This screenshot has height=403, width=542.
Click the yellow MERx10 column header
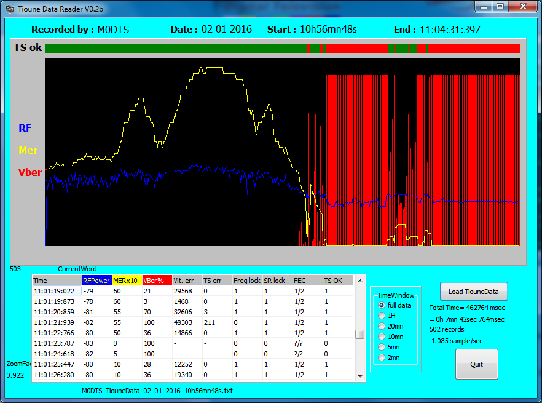click(126, 281)
